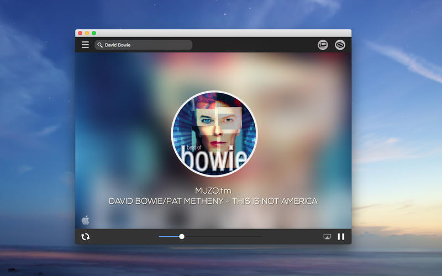Viewport: 442px width, 276px height.
Task: Click the MUZO.fm station name
Action: click(x=213, y=190)
